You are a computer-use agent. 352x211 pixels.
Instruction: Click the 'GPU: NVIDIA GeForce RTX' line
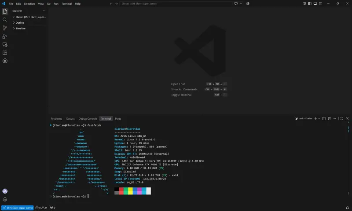point(146,165)
